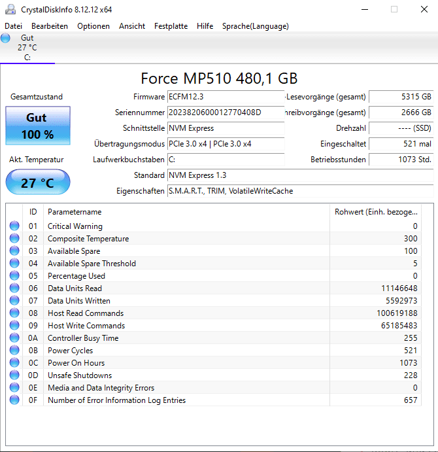Image resolution: width=438 pixels, height=452 pixels.
Task: Select the Available Spare Threshold parameter name
Action: point(92,264)
